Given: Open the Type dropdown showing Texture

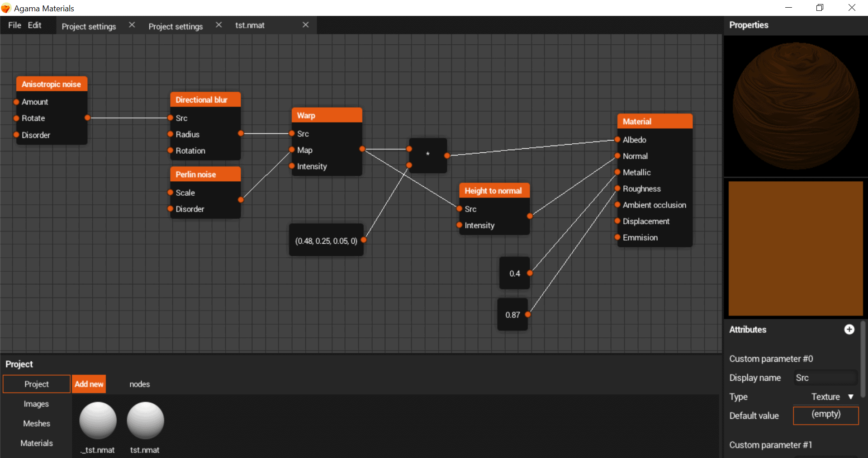Looking at the screenshot, I should point(831,397).
